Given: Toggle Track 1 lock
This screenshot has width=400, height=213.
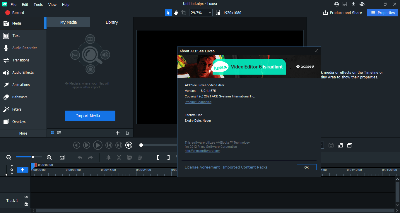Looking at the screenshot, I should [x=26, y=204].
